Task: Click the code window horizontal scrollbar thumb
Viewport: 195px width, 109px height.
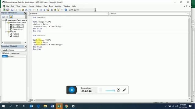Action: click(45, 101)
